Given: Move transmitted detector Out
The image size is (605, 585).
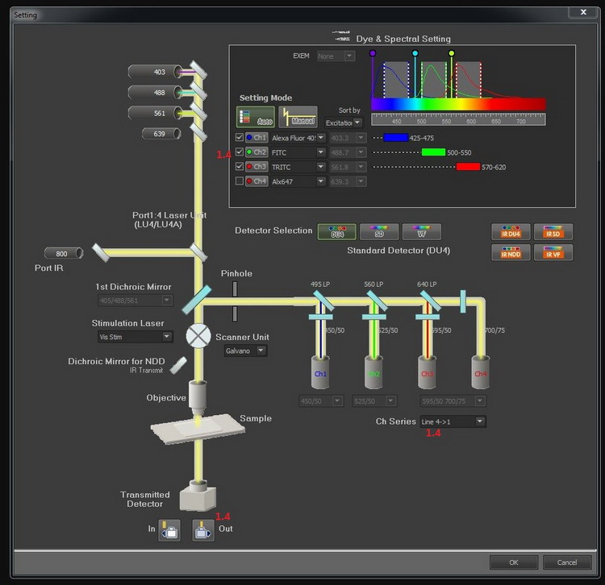Looking at the screenshot, I should pyautogui.click(x=203, y=531).
